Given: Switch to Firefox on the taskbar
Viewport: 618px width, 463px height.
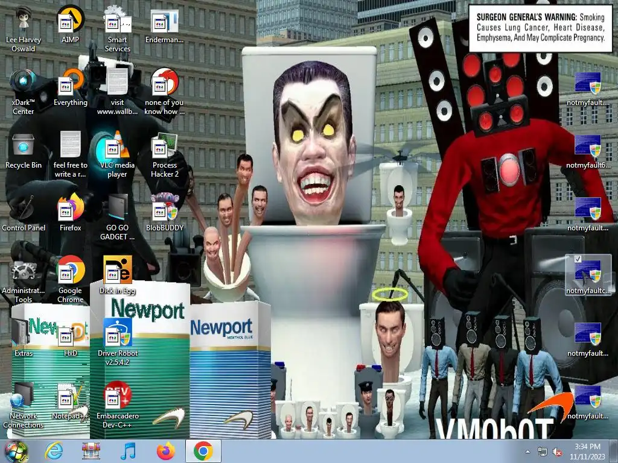Looking at the screenshot, I should [165, 451].
